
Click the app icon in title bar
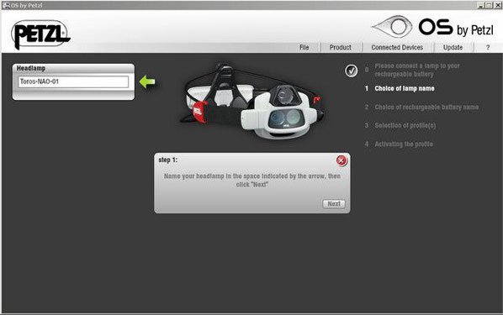click(6, 5)
